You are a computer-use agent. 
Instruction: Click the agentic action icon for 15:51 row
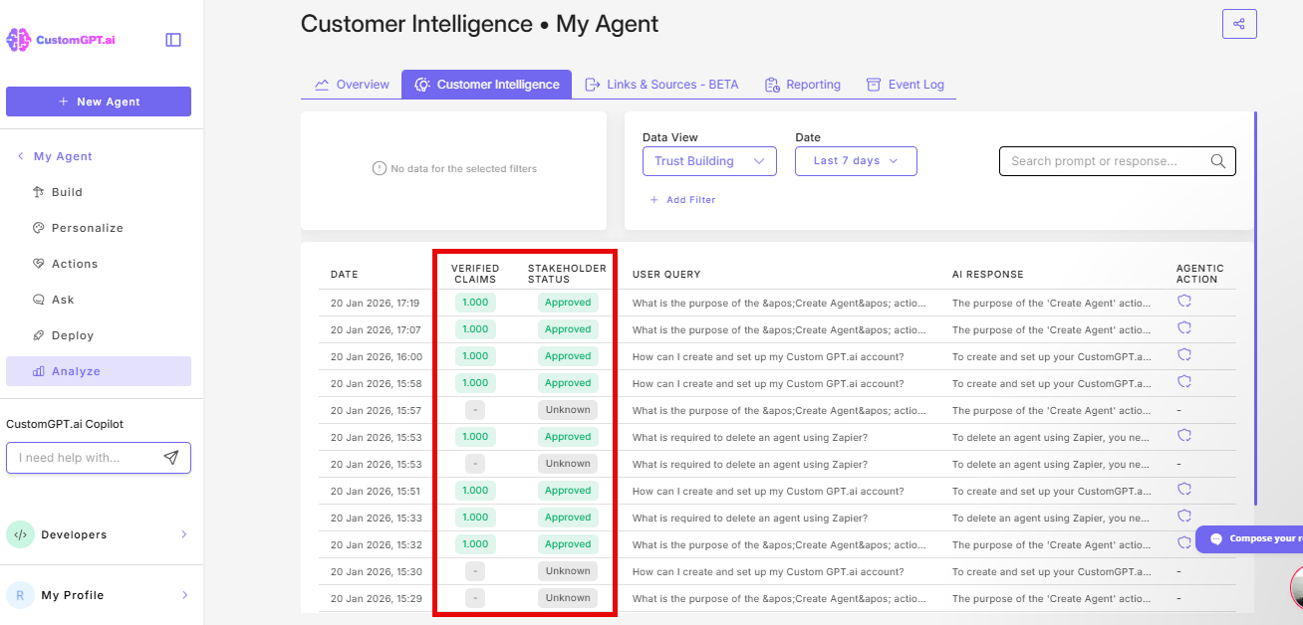click(1184, 489)
